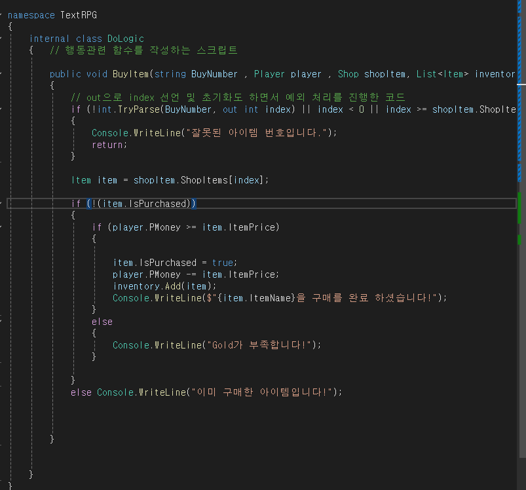Click the string "잘못된 아이템 번호입니다."
This screenshot has width=526, height=490.
[256, 133]
